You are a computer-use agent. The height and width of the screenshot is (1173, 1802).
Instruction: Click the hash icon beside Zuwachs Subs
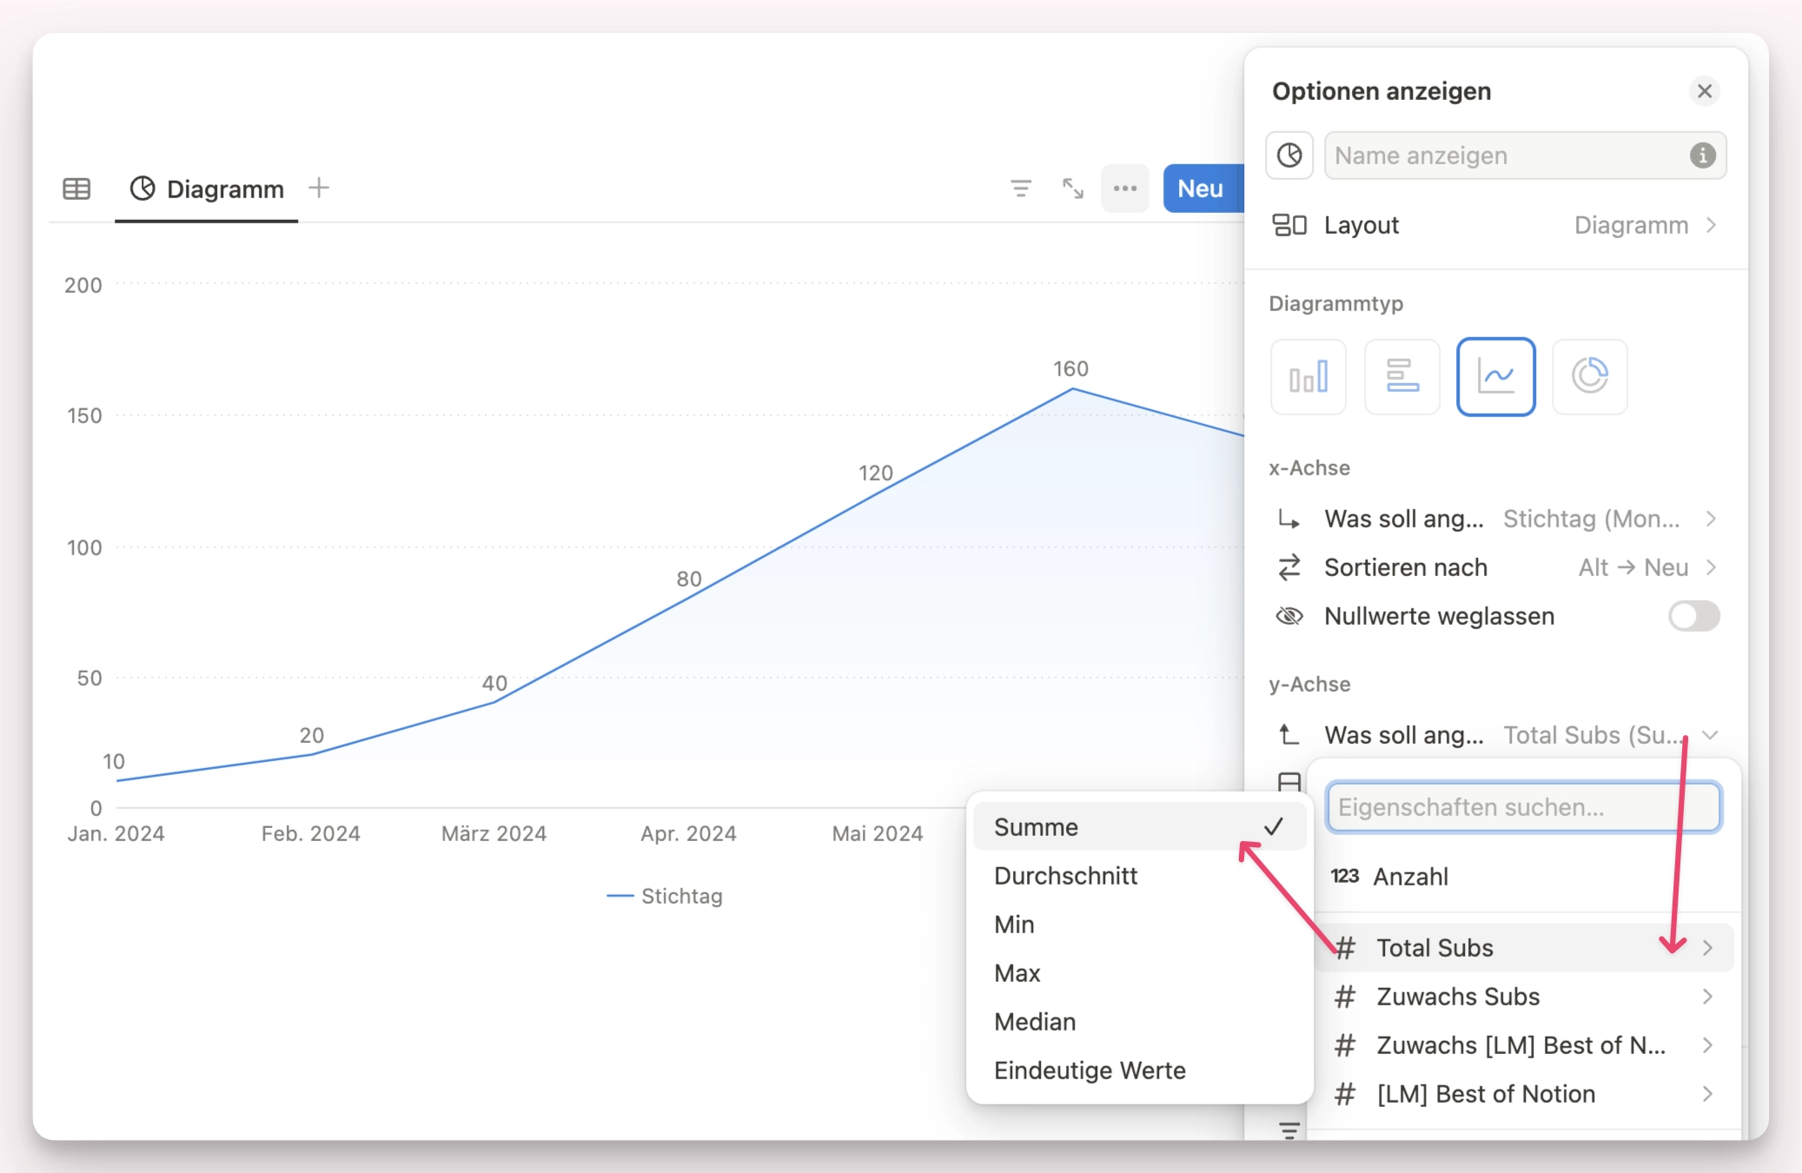point(1345,997)
